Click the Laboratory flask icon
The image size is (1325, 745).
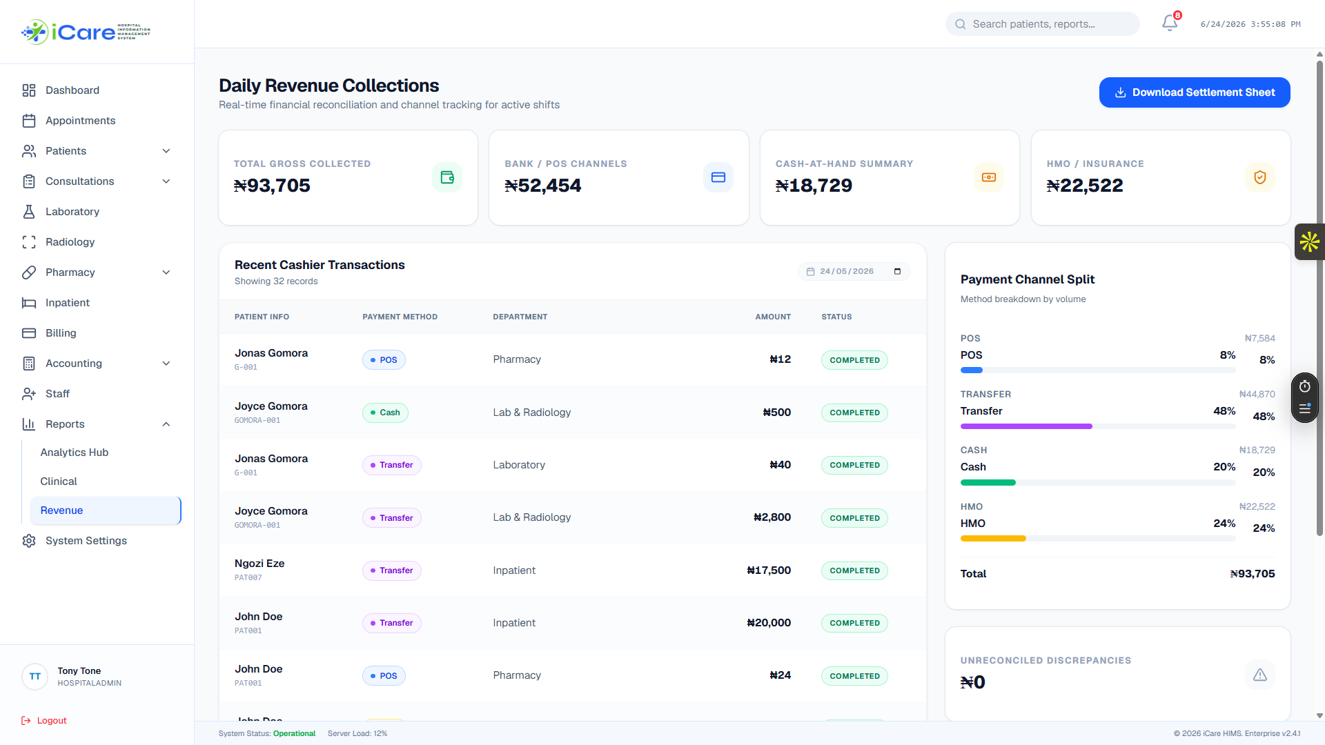click(29, 212)
